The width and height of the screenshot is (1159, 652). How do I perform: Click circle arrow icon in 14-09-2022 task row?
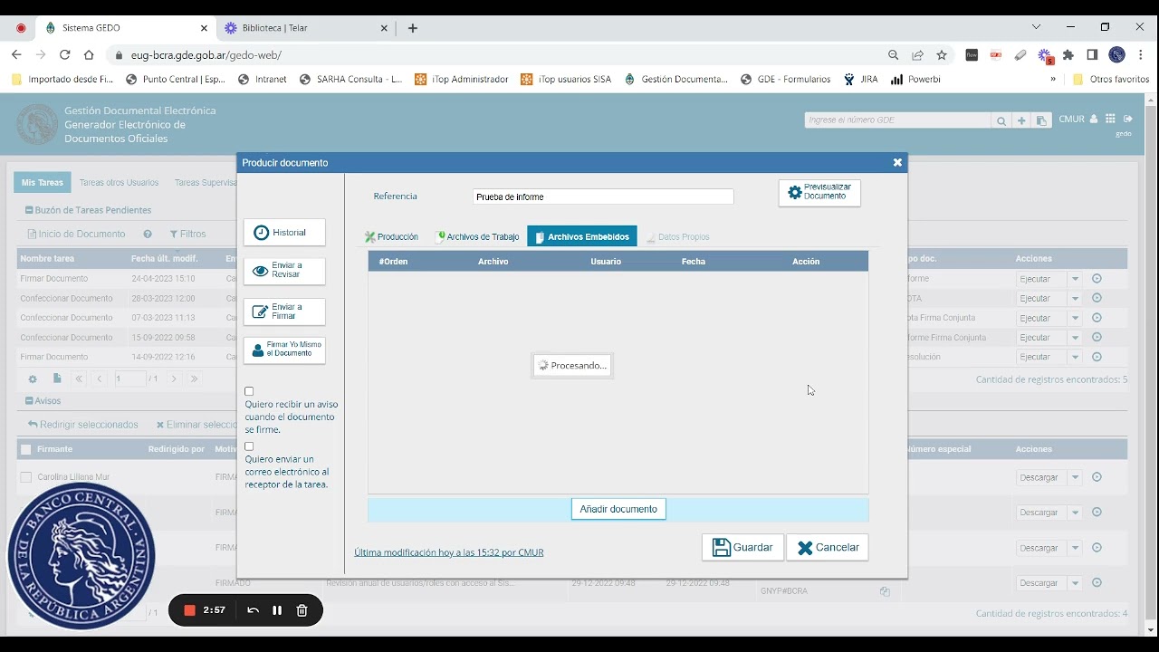pos(1097,357)
